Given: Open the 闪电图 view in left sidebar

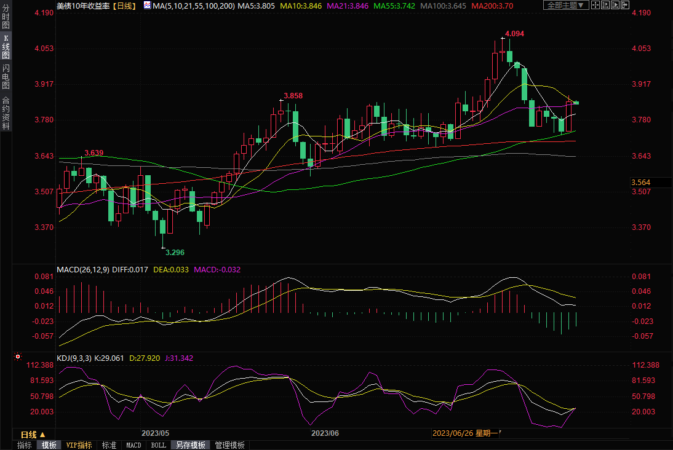Looking at the screenshot, I should tap(6, 77).
